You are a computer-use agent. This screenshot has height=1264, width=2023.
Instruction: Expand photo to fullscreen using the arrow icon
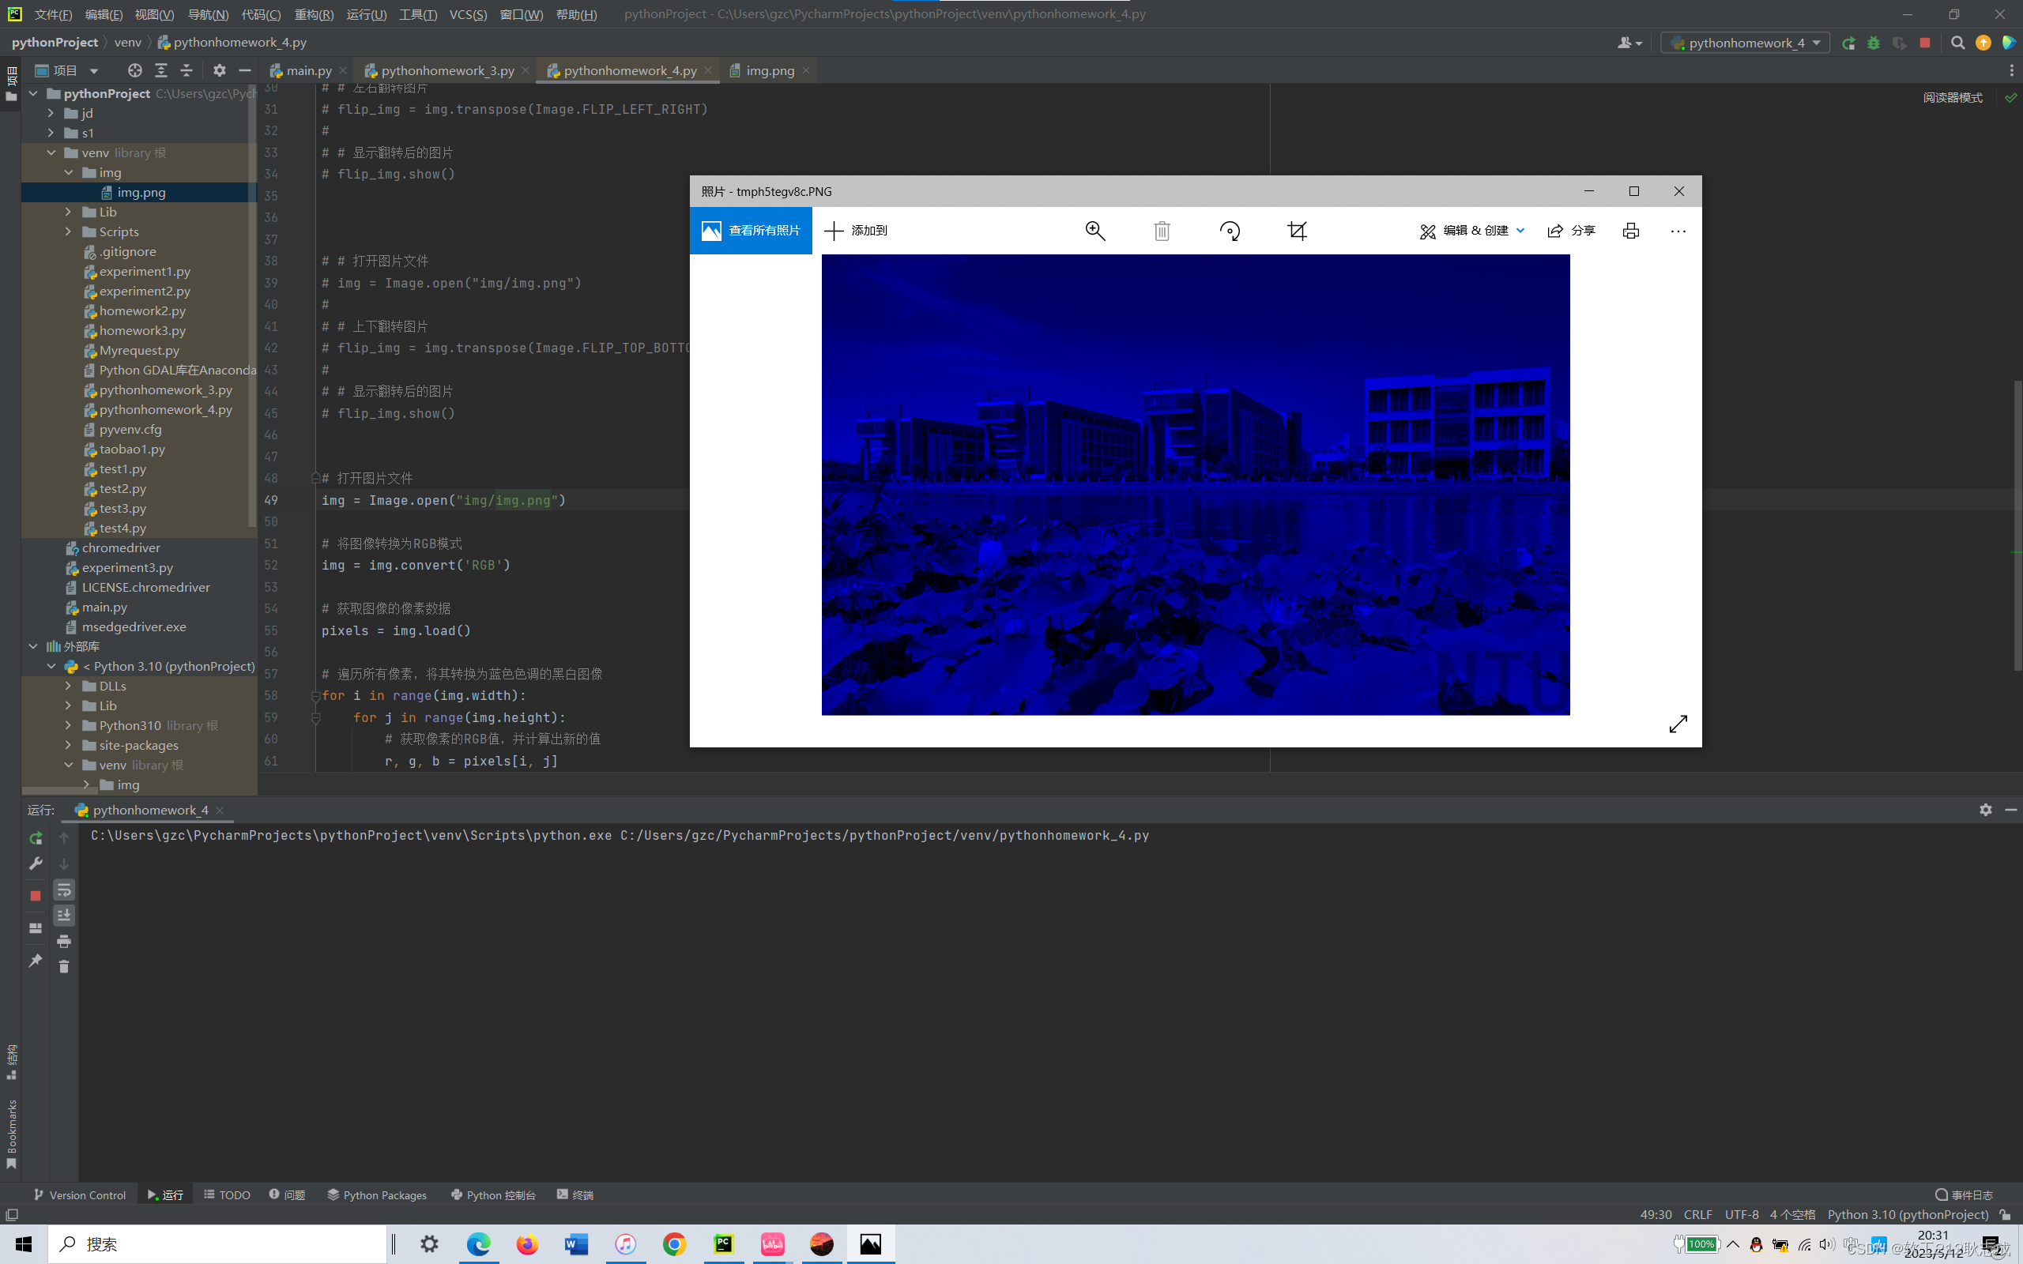1678,724
